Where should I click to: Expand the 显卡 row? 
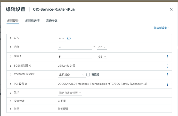coord(11,93)
